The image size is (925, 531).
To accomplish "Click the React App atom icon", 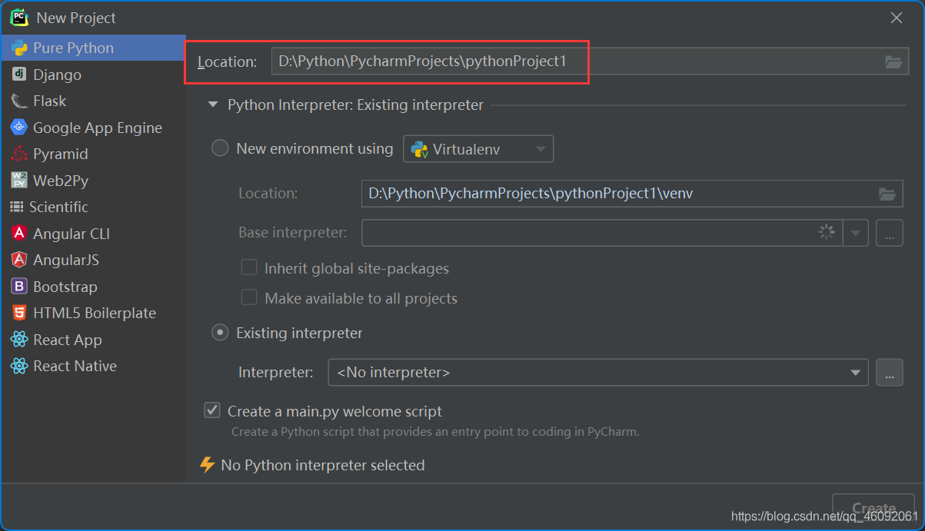I will coord(19,340).
